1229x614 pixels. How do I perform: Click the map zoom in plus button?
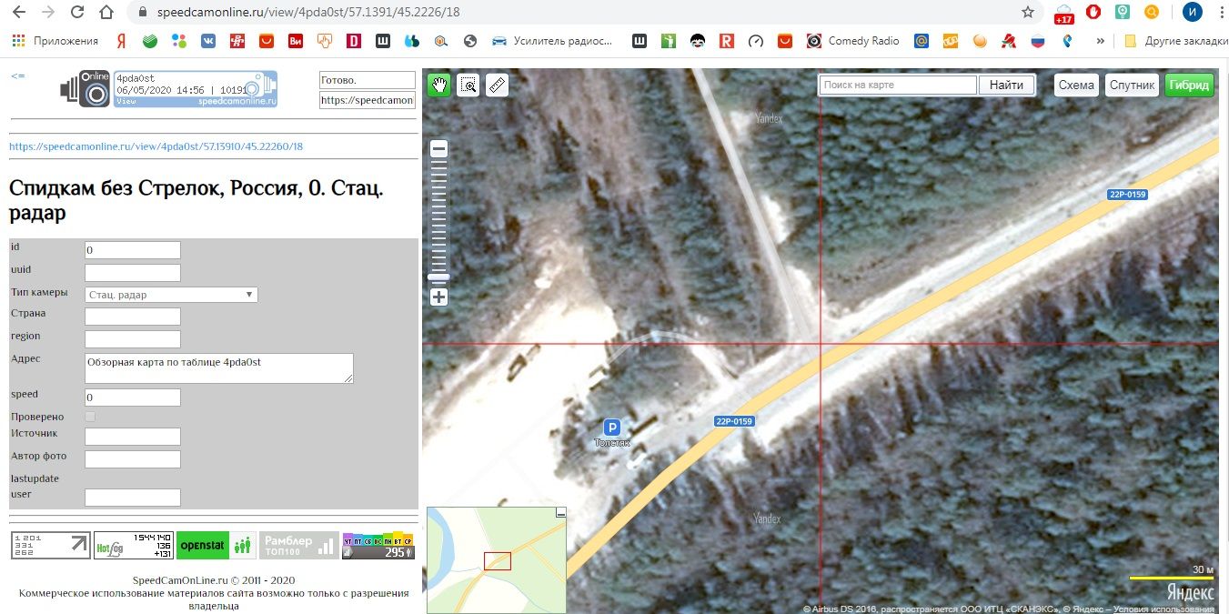click(438, 297)
